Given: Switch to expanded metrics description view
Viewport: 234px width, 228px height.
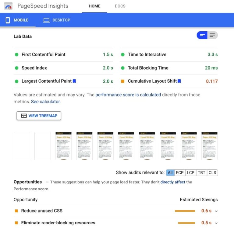Looking at the screenshot, I should pos(212,35).
